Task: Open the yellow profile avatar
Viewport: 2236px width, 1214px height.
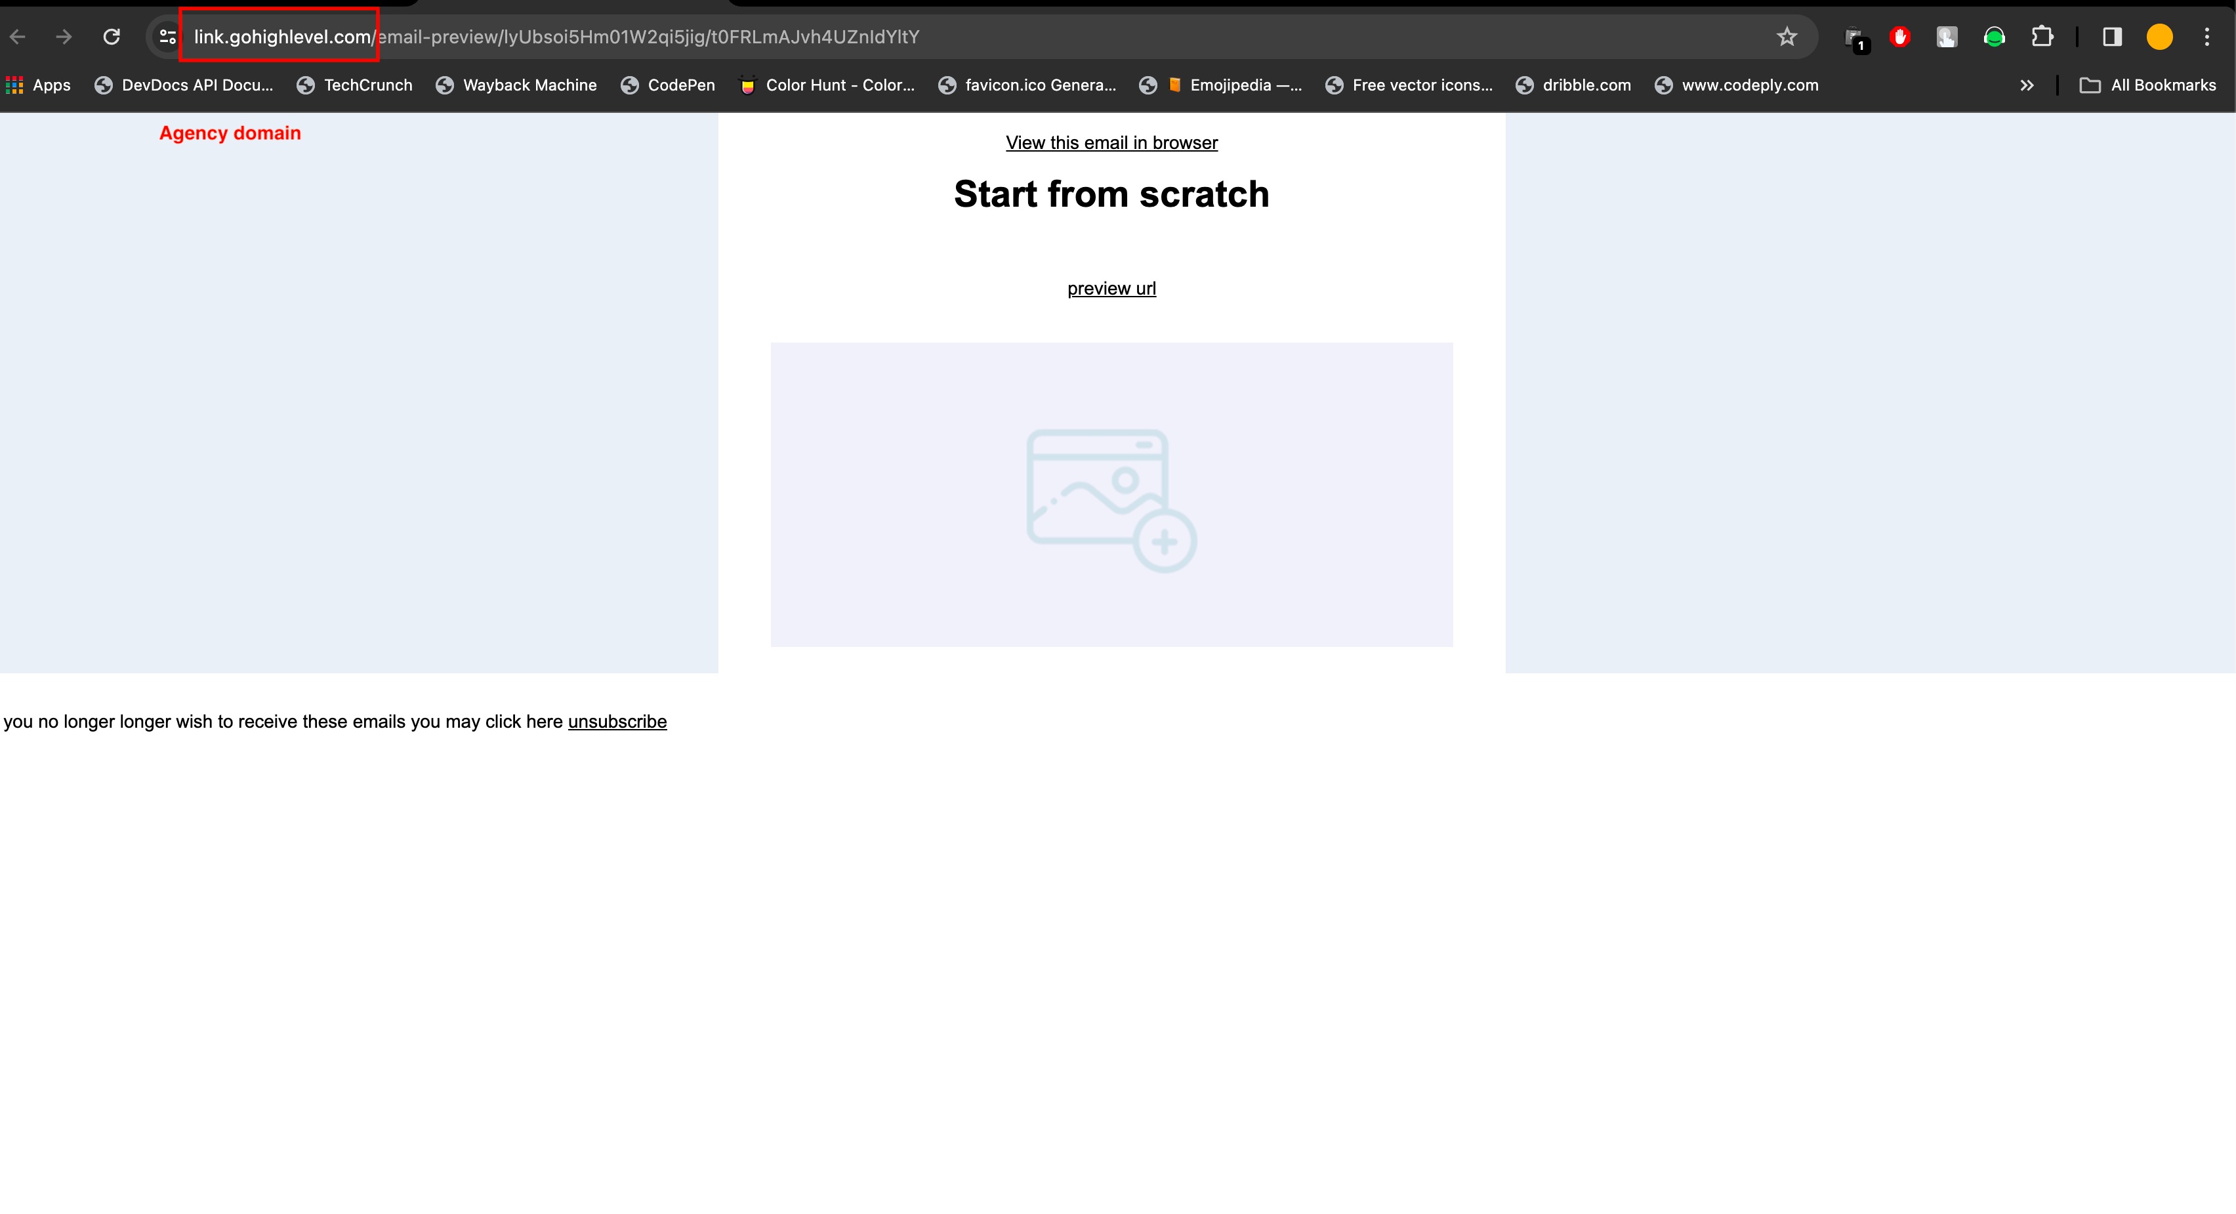Action: pyautogui.click(x=2160, y=37)
